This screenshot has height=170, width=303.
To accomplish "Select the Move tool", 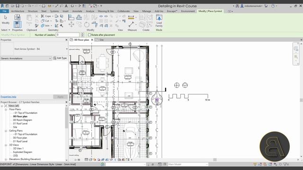I will click(x=71, y=25).
